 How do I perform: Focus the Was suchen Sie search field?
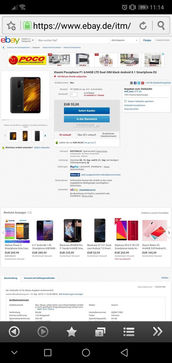tap(73, 40)
